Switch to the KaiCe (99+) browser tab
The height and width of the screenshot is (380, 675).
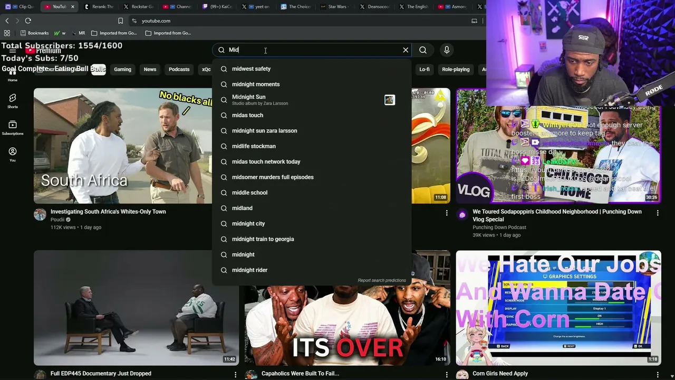tap(217, 6)
